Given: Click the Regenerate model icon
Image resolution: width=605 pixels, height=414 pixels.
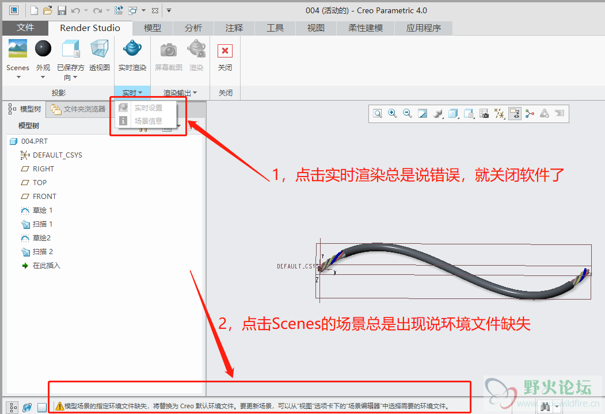Looking at the screenshot, I should (x=119, y=10).
